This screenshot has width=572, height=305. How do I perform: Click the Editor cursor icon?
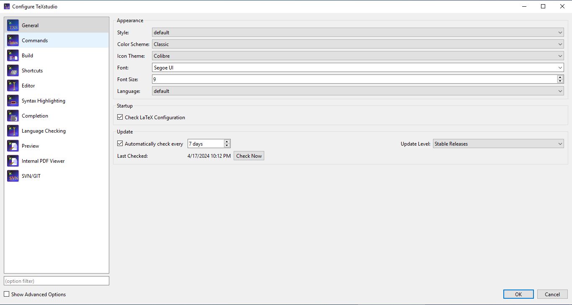[13, 86]
